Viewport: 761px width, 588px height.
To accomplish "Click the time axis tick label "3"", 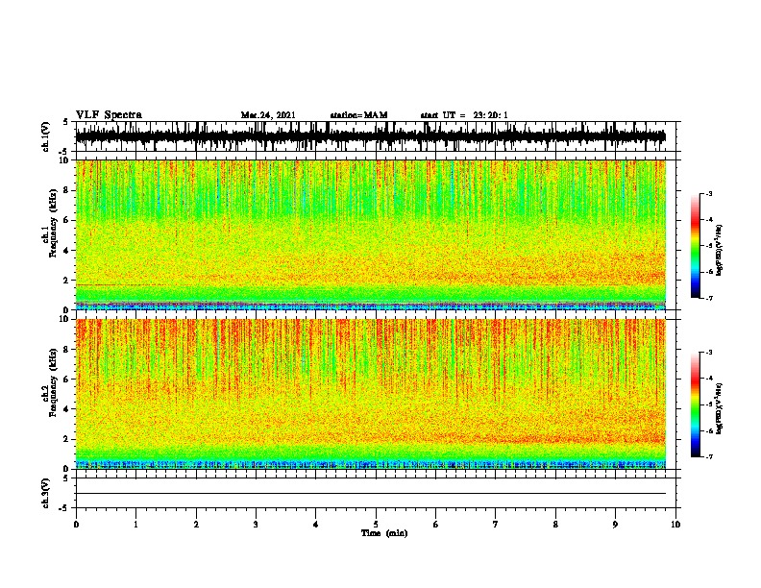I will click(x=256, y=525).
